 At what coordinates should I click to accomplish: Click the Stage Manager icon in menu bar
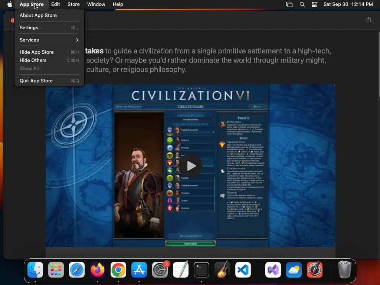click(289, 4)
